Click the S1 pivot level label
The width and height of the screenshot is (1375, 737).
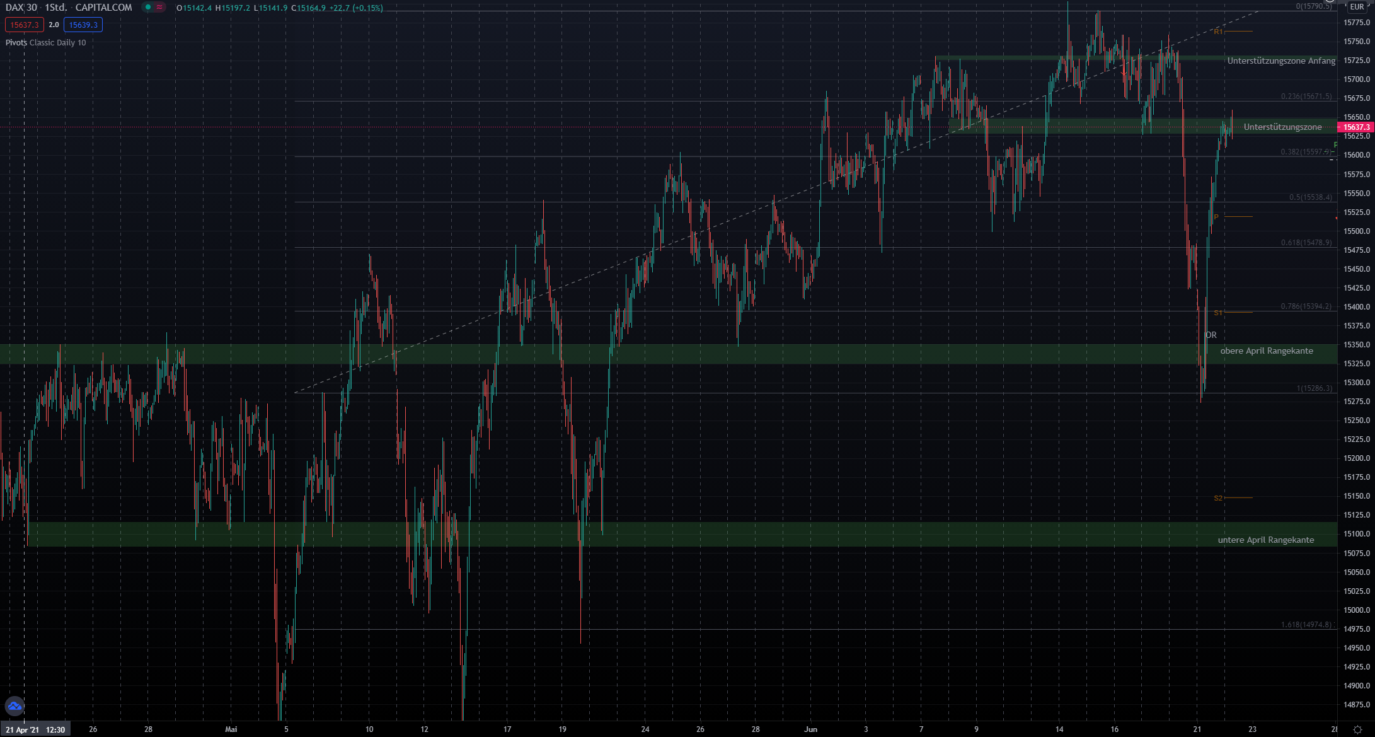tap(1218, 313)
